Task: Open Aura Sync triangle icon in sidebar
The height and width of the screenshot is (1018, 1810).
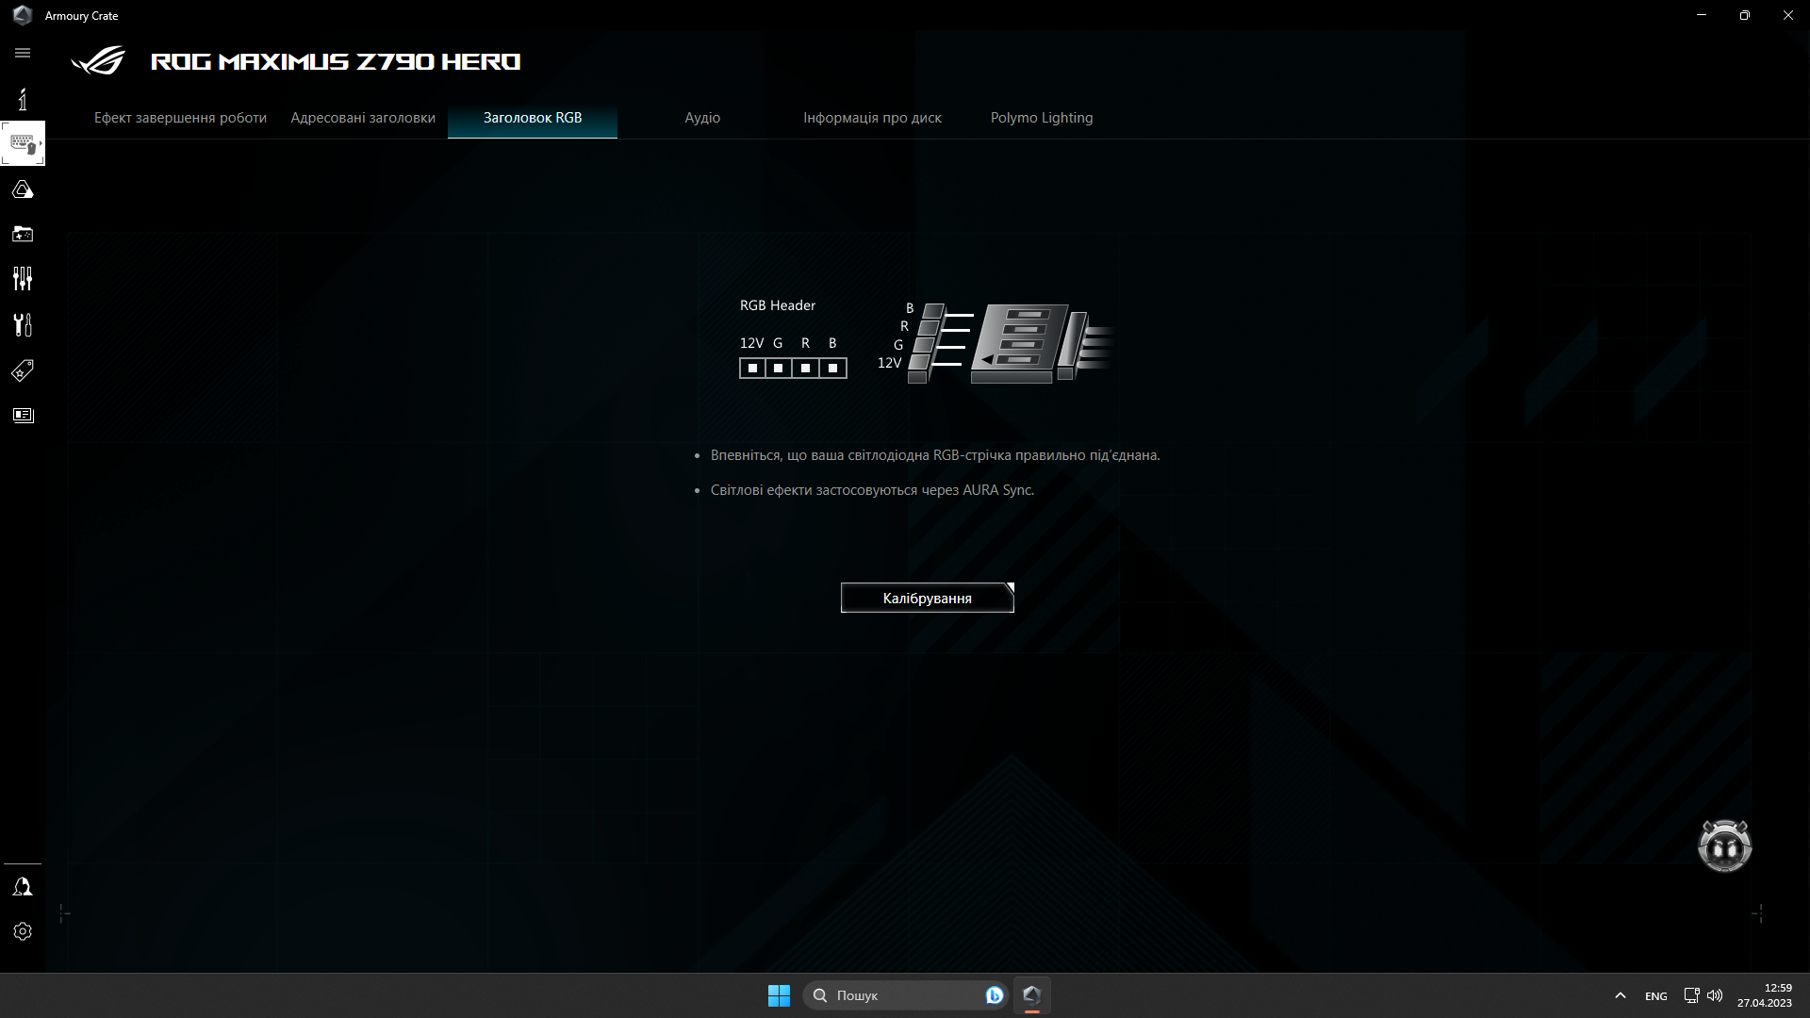Action: click(x=23, y=189)
